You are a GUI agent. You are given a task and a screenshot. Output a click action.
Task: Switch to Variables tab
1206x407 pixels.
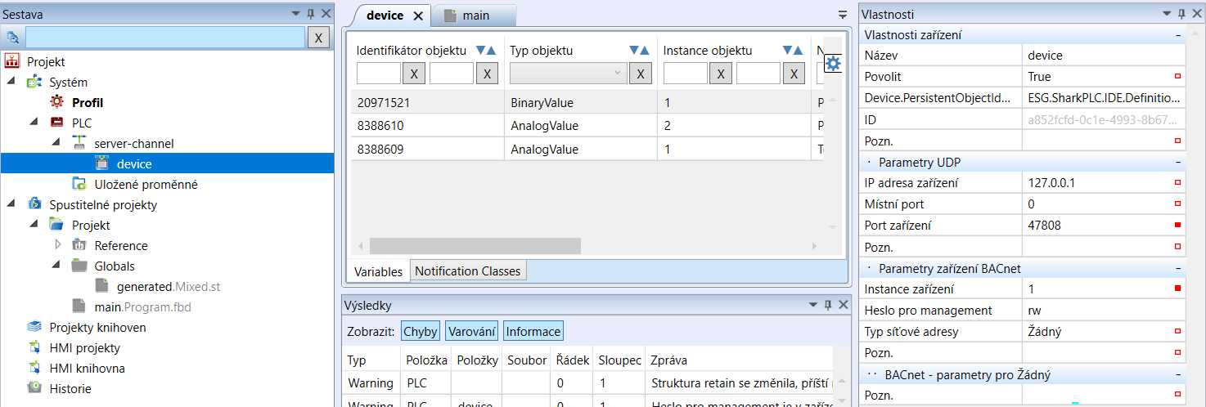[x=378, y=271]
